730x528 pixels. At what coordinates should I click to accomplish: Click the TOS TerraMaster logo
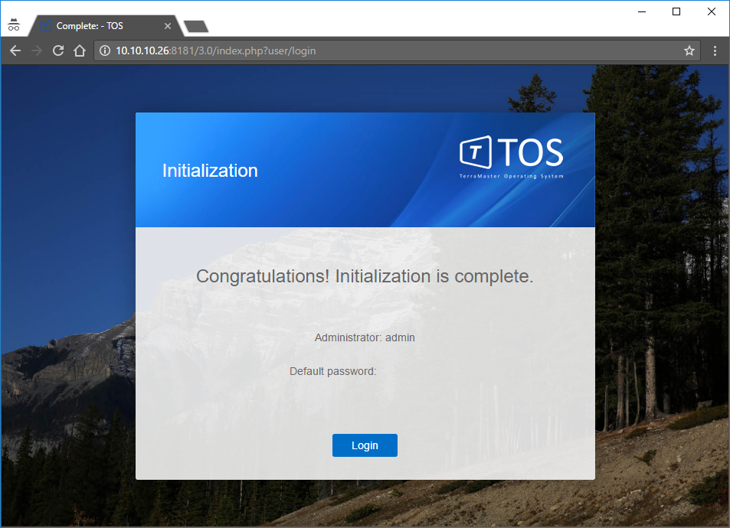pos(511,157)
